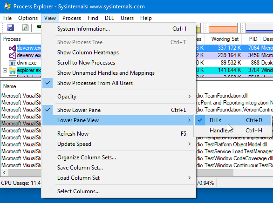Sort lower pane by Name column

pos(21,86)
